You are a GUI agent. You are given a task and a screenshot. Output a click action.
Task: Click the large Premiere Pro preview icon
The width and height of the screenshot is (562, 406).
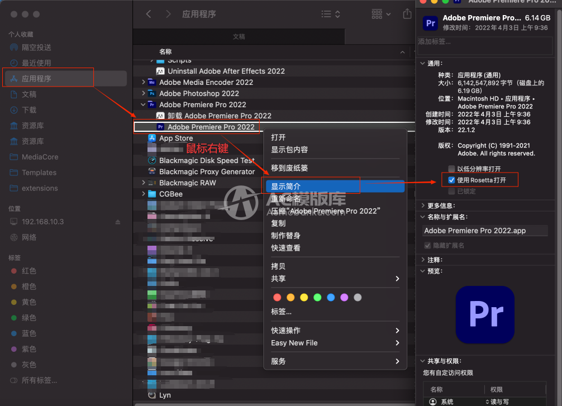click(x=485, y=314)
